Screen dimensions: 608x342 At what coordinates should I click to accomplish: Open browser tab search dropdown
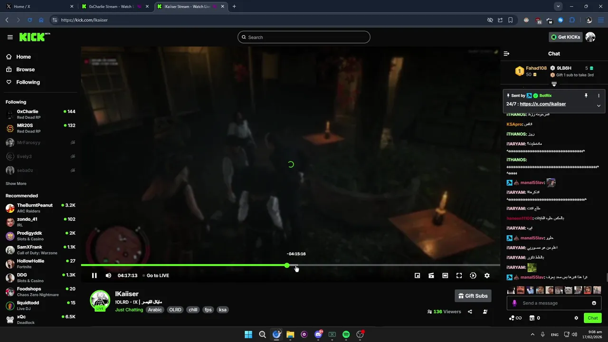point(558,6)
